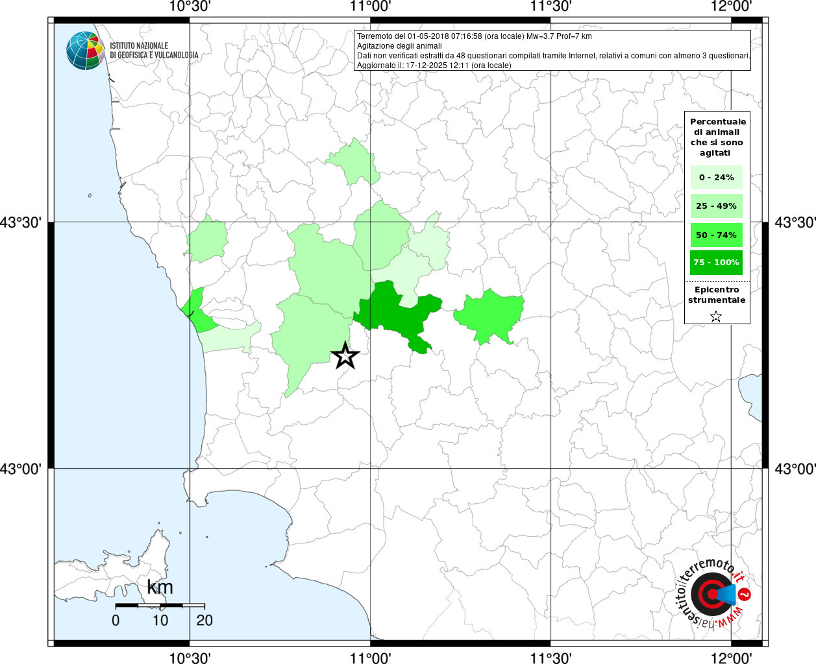
Task: Click the scale bar '0' value
Action: point(116,621)
